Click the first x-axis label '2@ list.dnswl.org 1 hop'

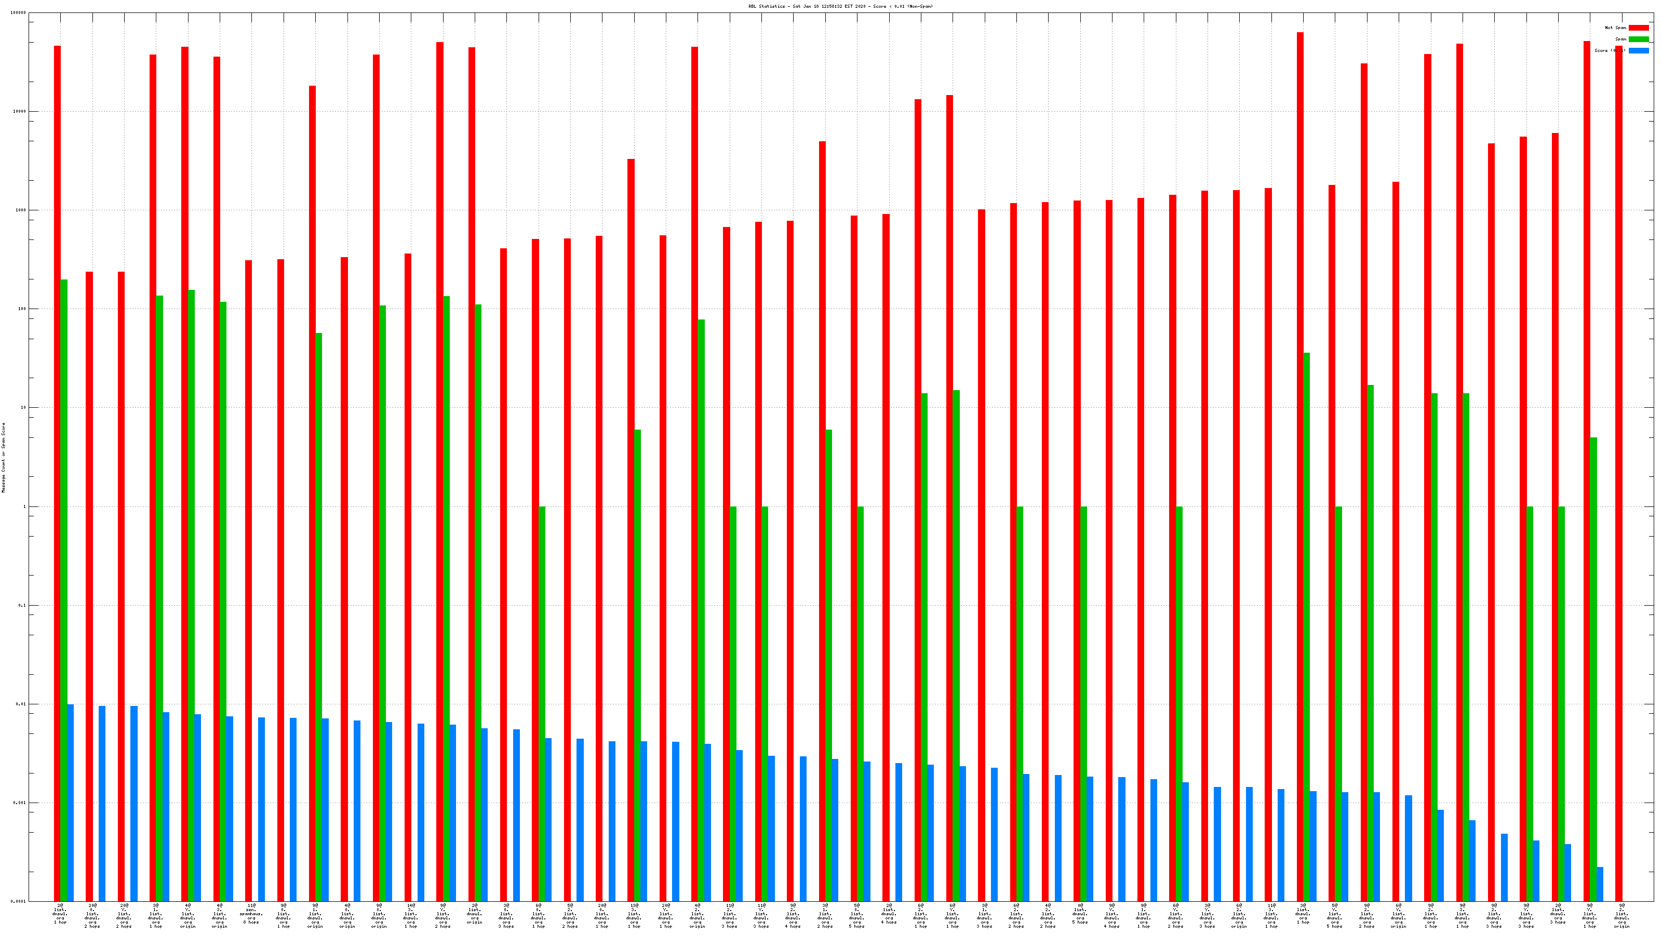coord(60,914)
